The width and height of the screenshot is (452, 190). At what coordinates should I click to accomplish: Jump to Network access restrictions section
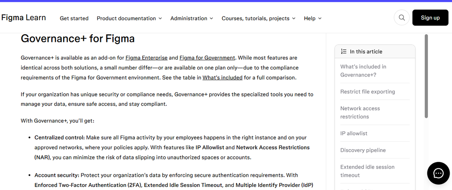pyautogui.click(x=360, y=112)
